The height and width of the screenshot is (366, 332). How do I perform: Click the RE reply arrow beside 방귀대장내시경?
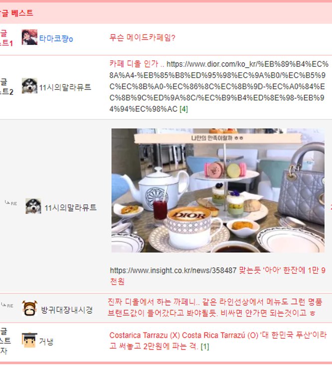tap(7, 305)
